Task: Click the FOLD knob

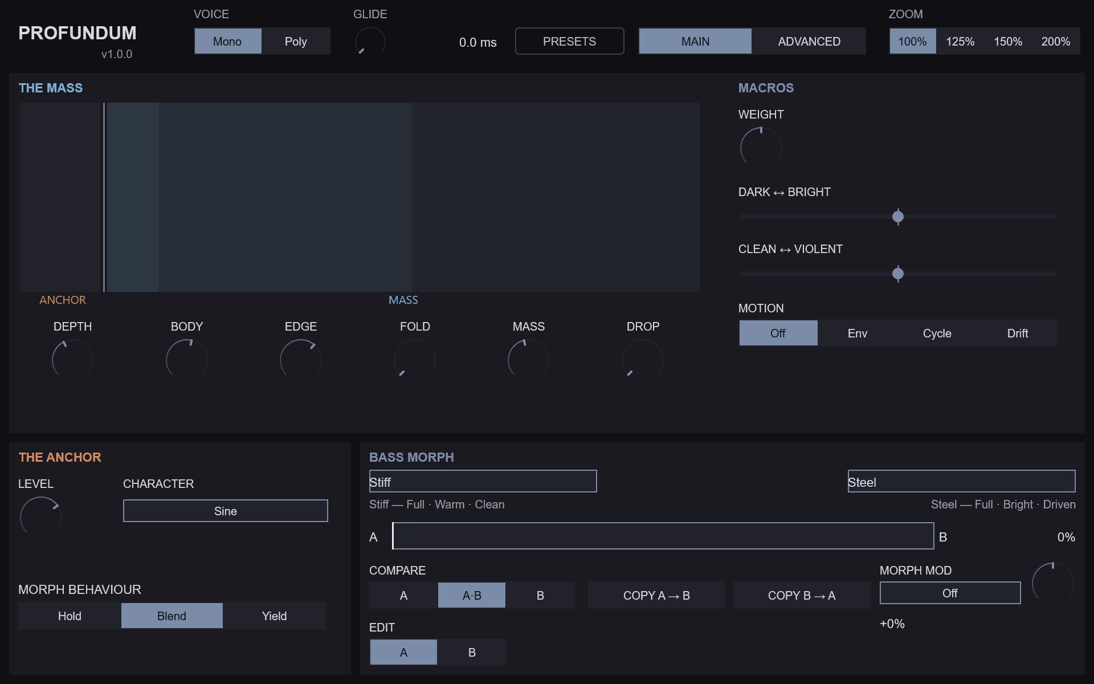Action: pos(414,360)
